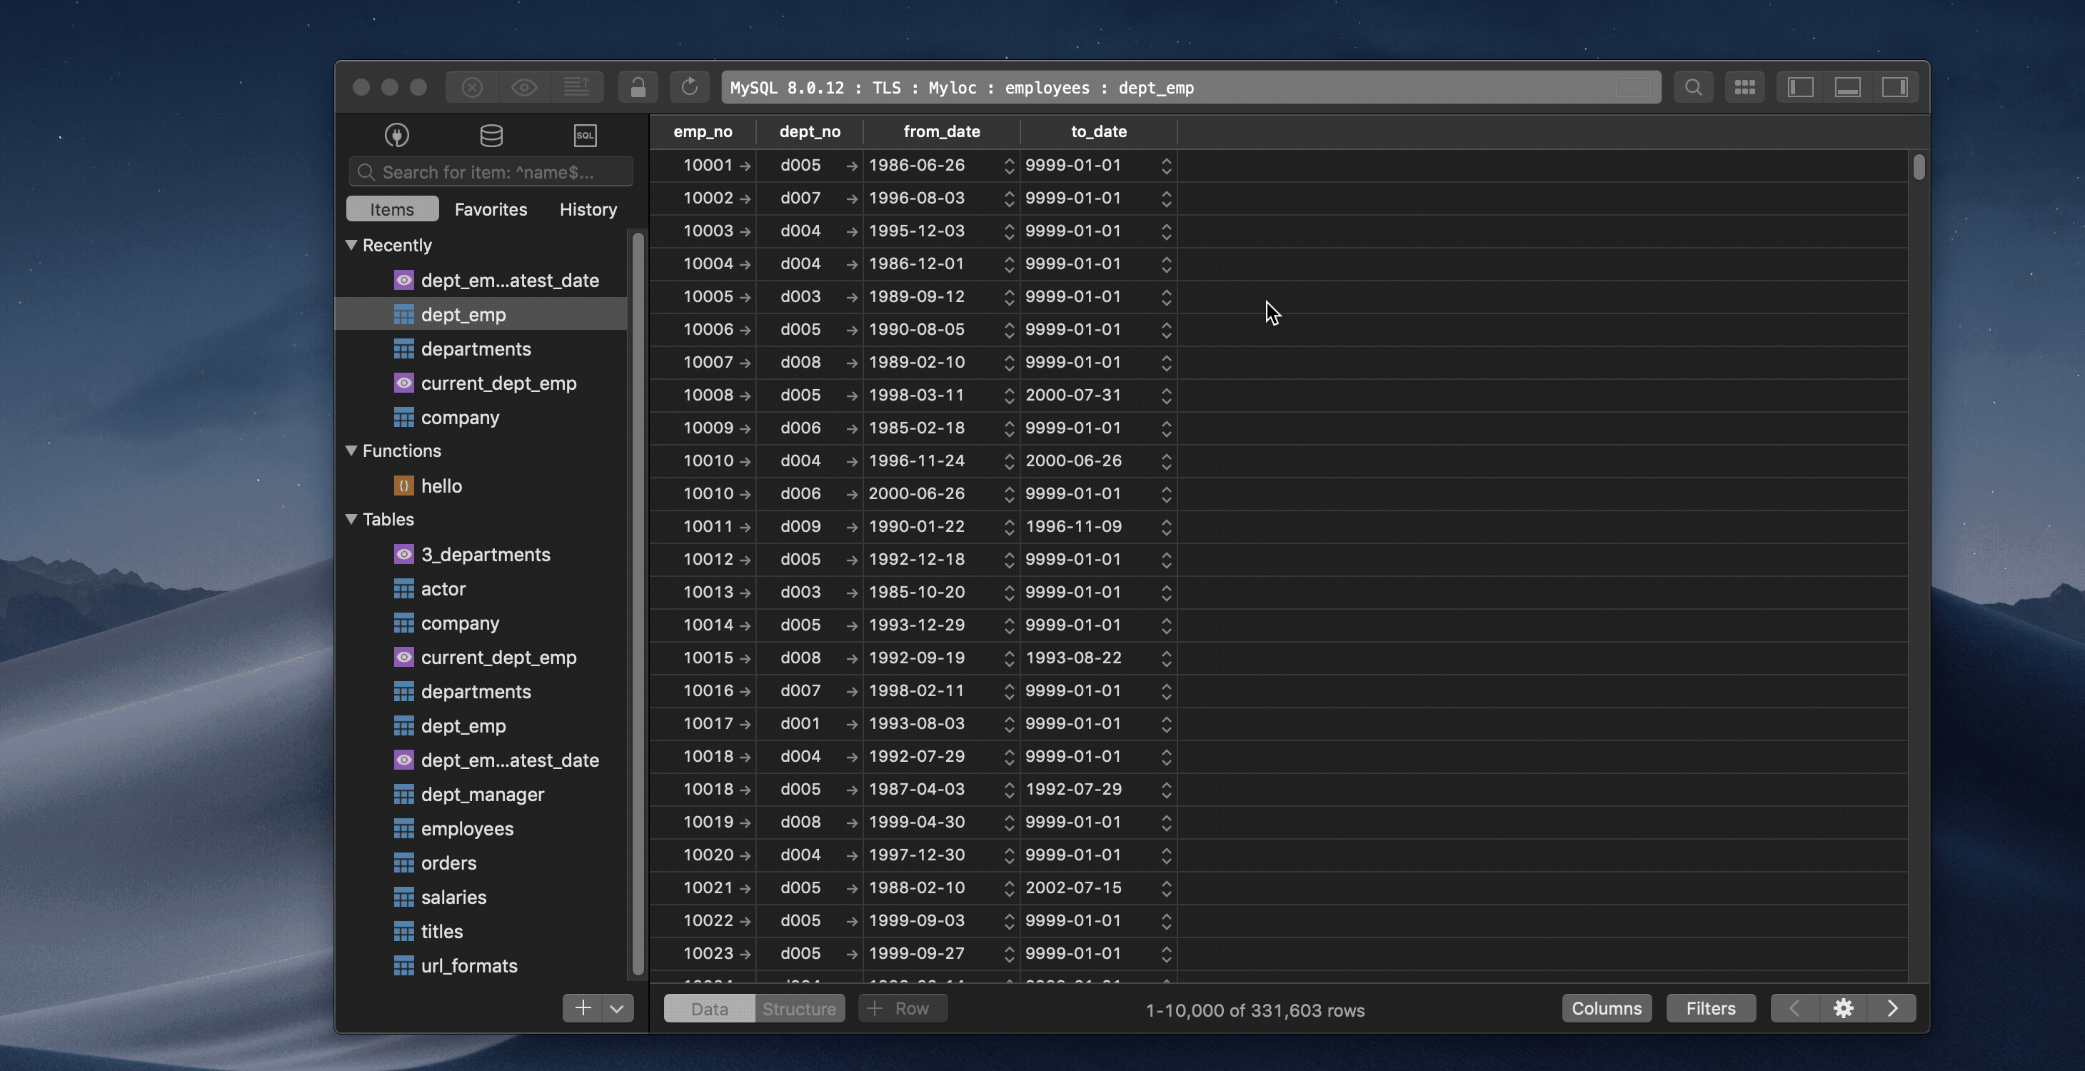The width and height of the screenshot is (2085, 1071).
Task: Open the SQL query editor from the sidebar
Action: 584,135
